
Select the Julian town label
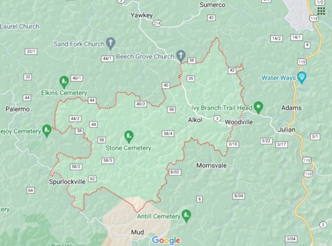point(287,130)
